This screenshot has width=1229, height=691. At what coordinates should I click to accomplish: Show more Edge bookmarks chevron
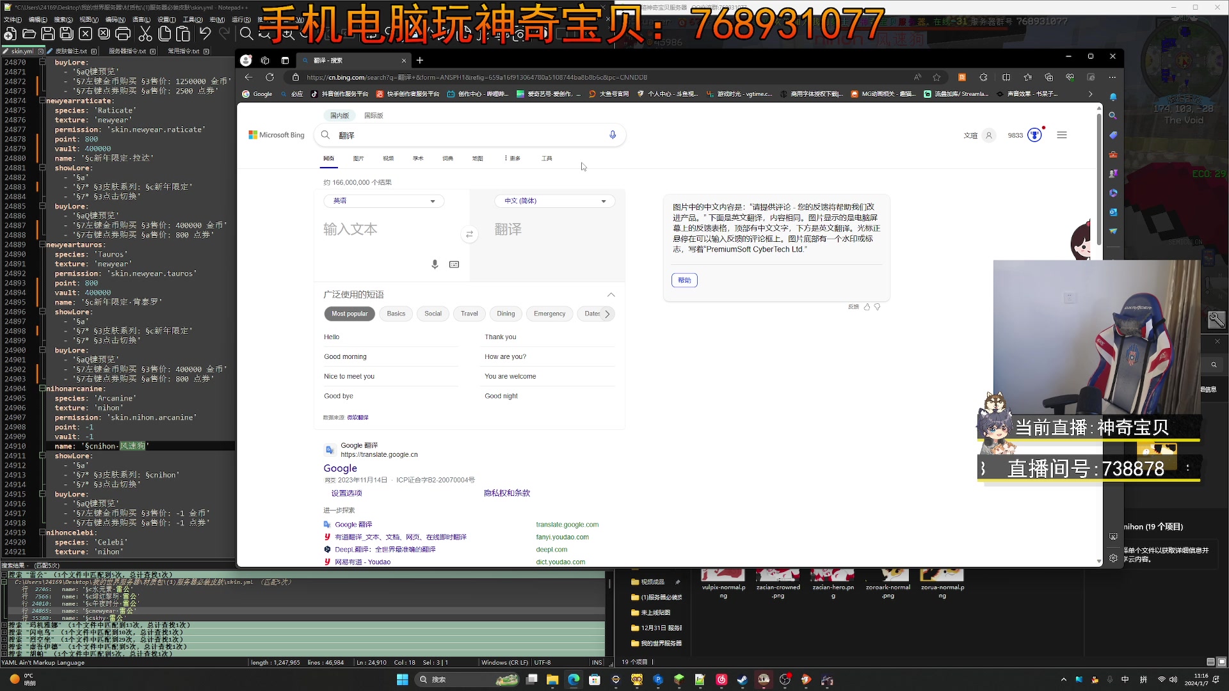[x=1091, y=94]
